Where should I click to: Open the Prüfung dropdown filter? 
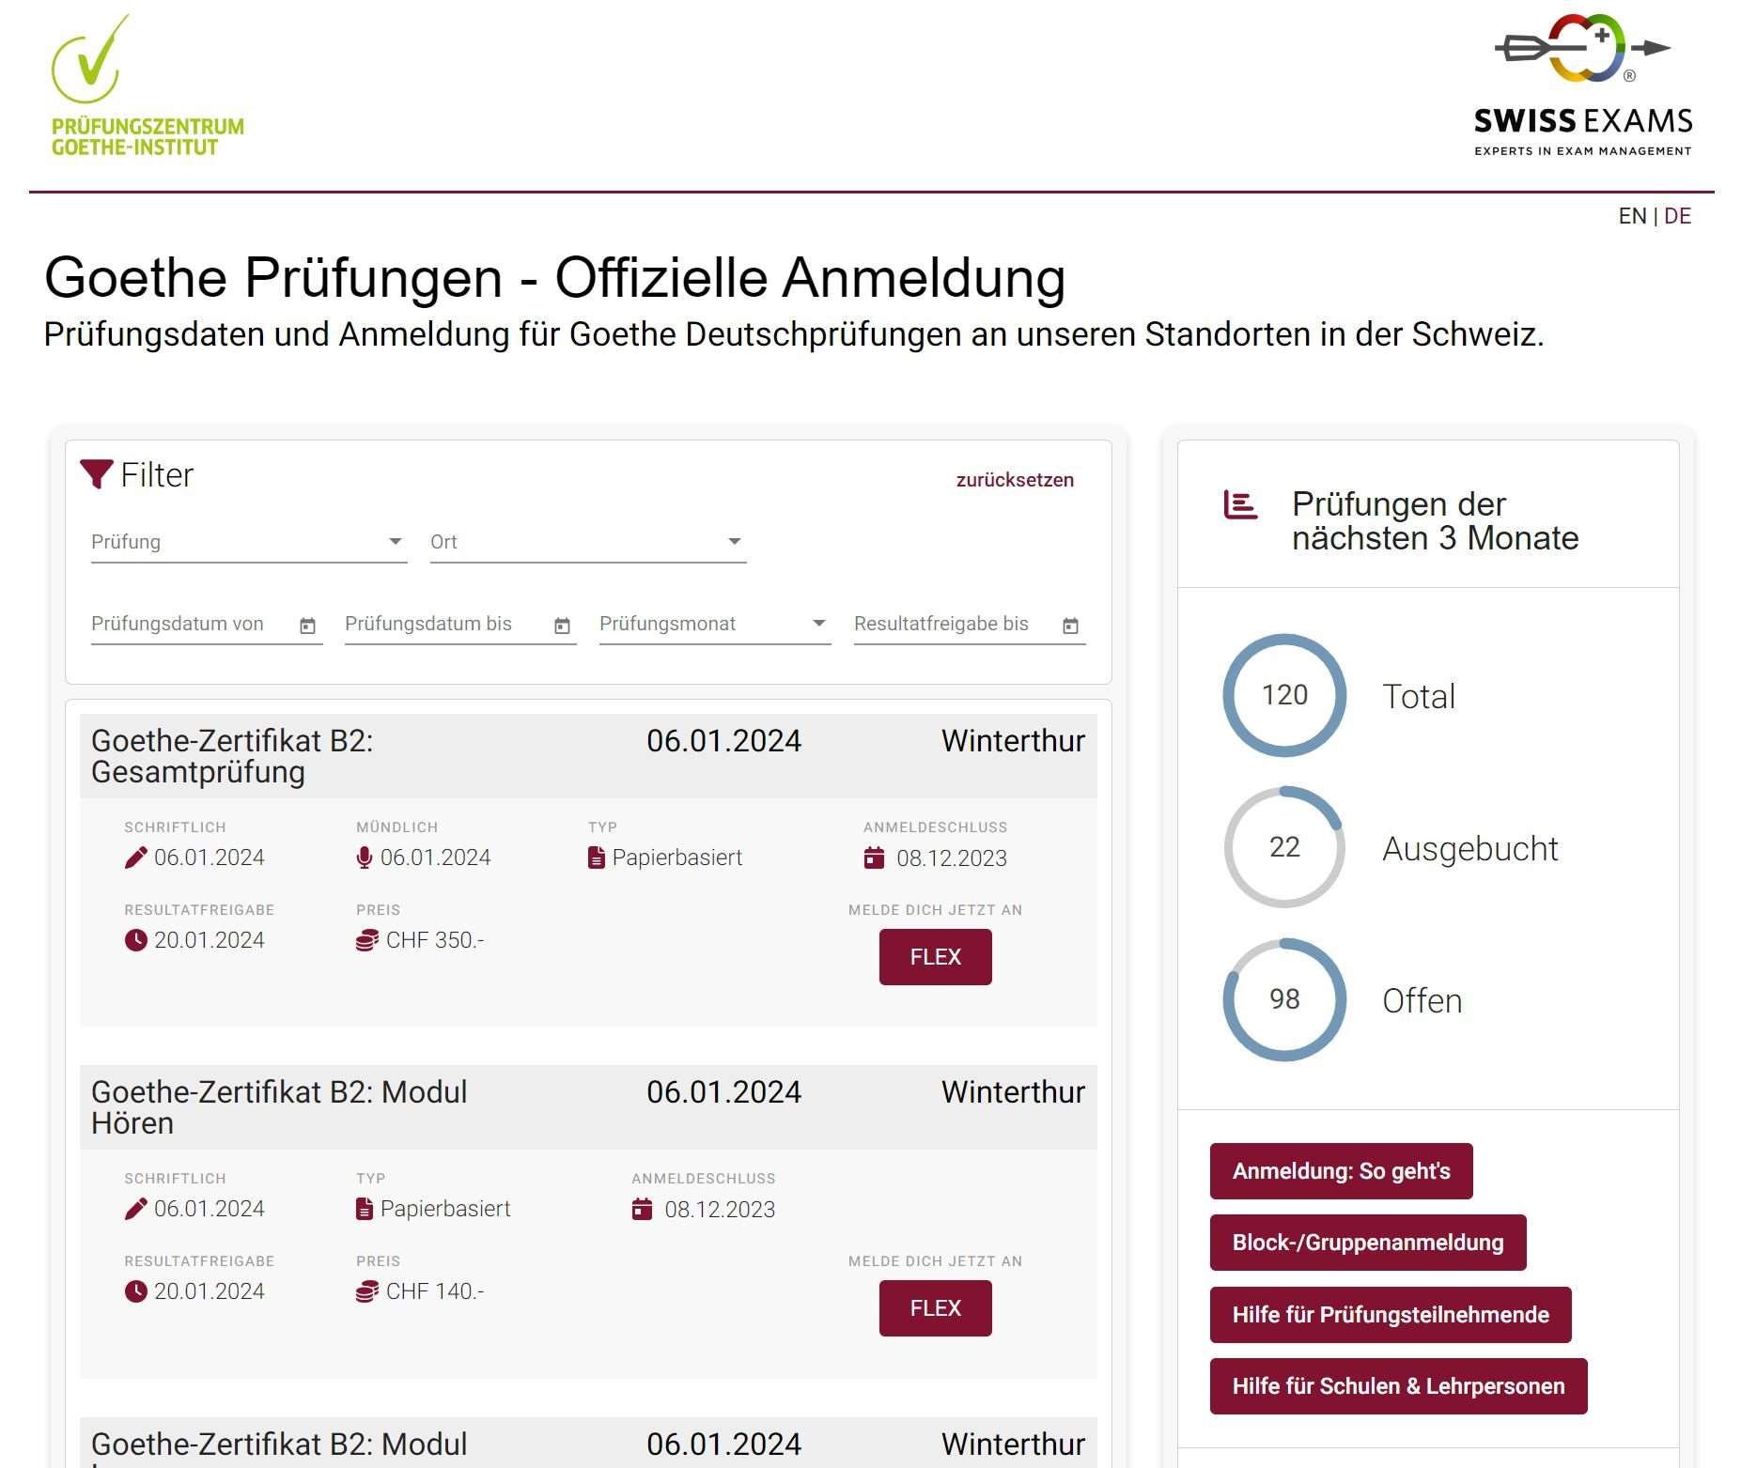[x=249, y=542]
